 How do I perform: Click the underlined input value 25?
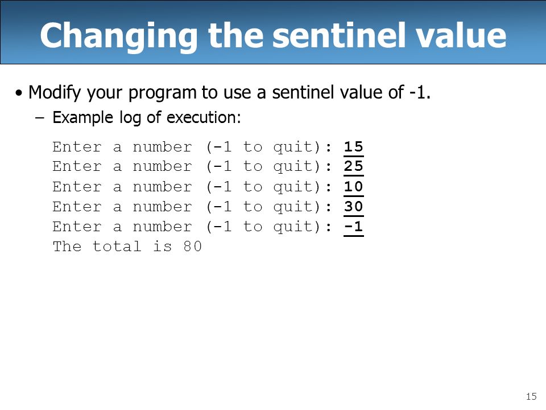tap(353, 166)
